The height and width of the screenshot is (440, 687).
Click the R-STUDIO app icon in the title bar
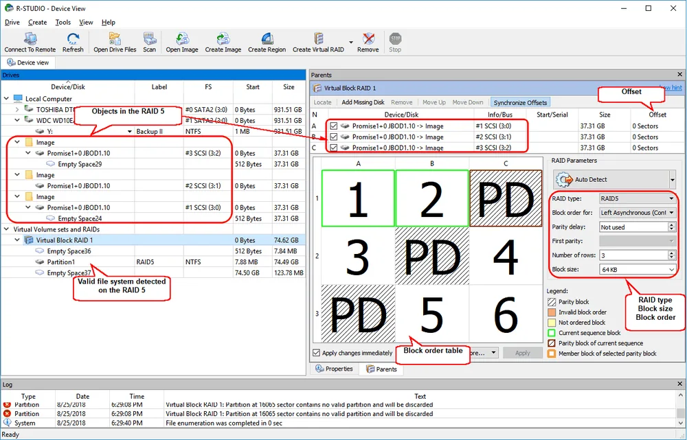pos(8,8)
